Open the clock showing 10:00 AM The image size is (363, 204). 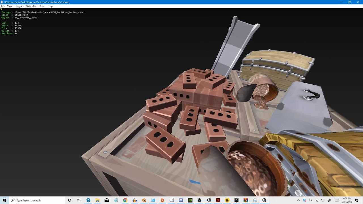tap(347, 200)
